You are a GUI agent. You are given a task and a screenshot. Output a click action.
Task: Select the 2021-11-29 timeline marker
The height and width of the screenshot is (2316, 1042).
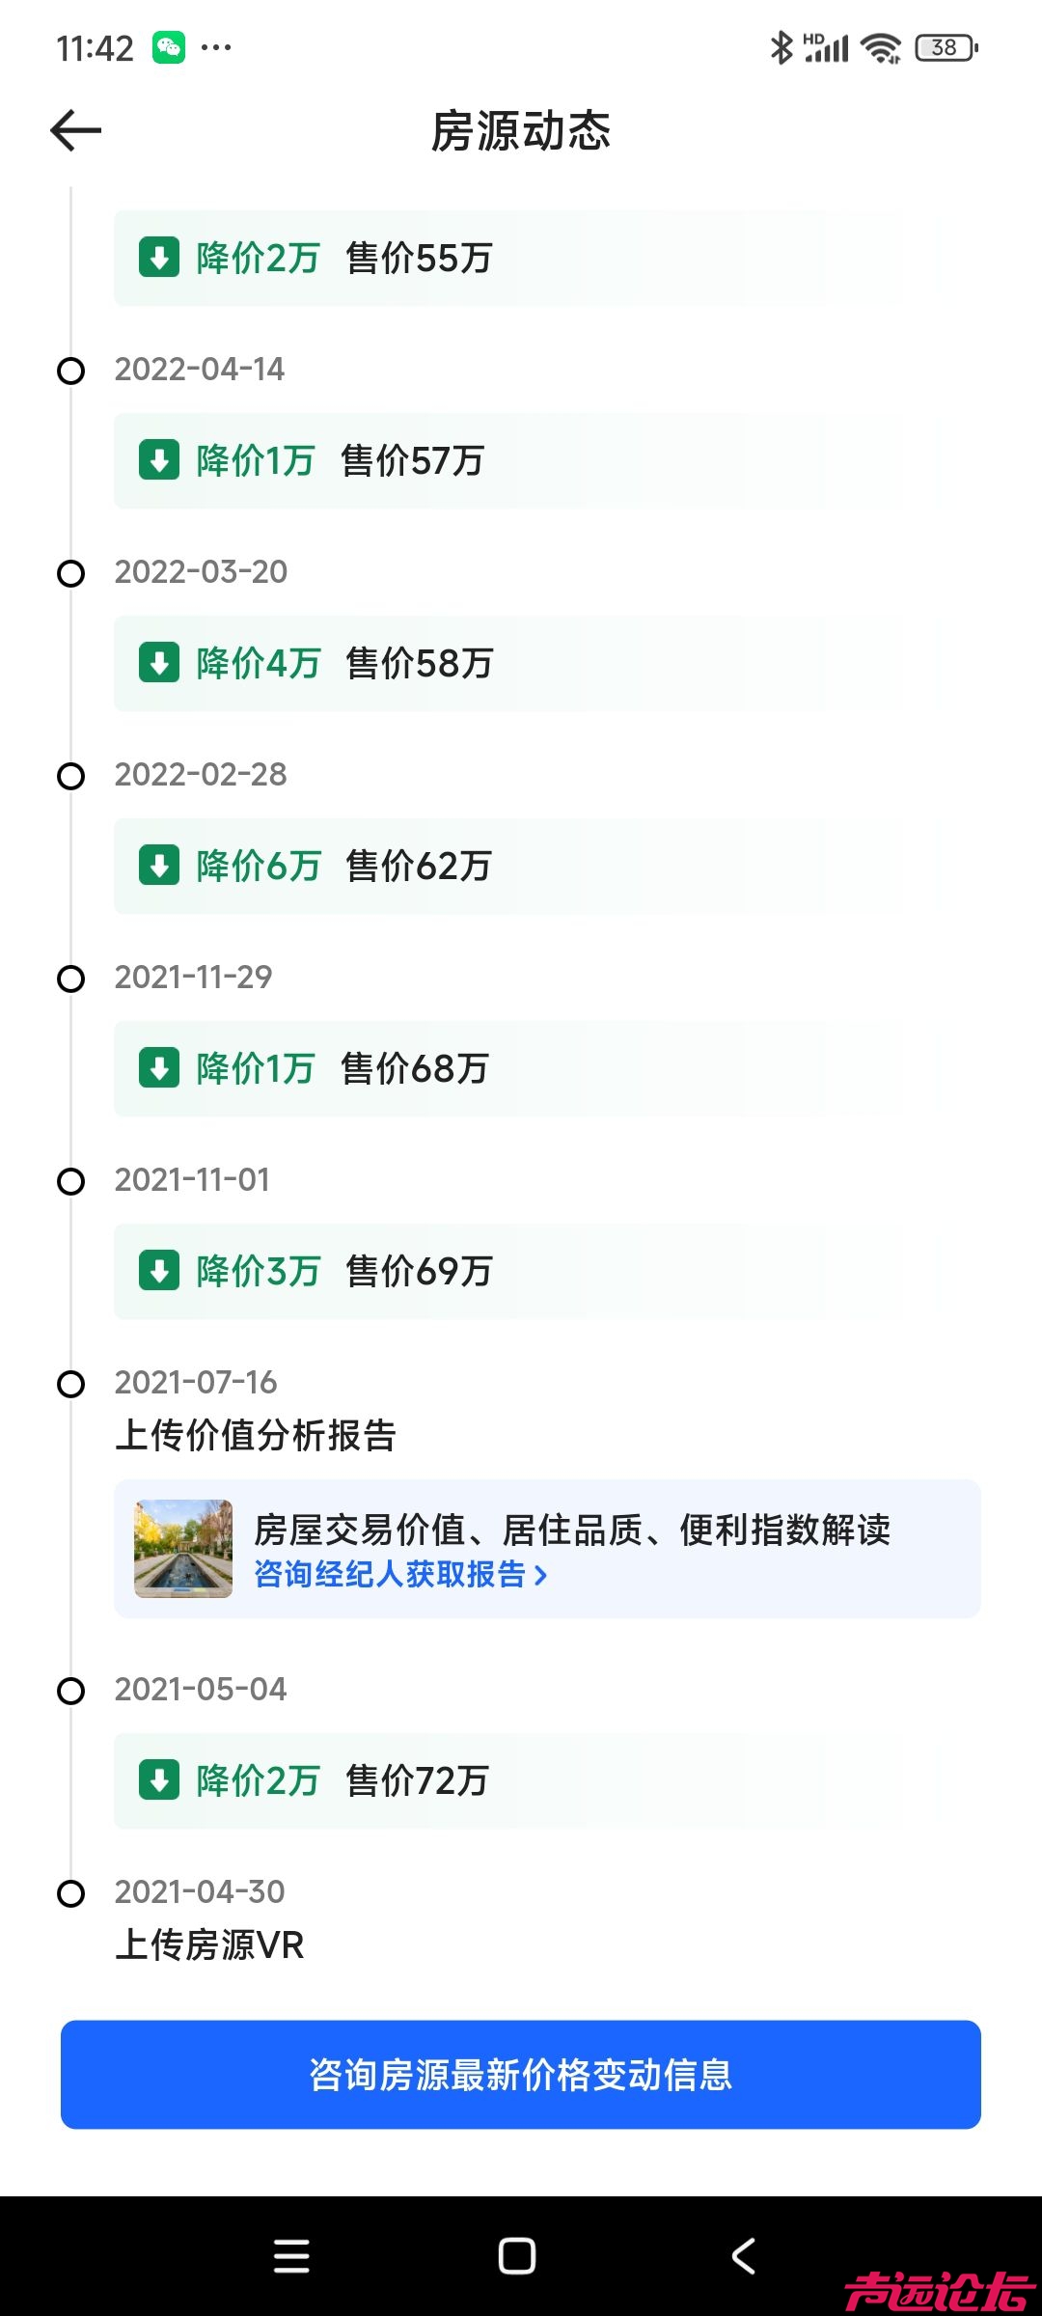pos(70,979)
